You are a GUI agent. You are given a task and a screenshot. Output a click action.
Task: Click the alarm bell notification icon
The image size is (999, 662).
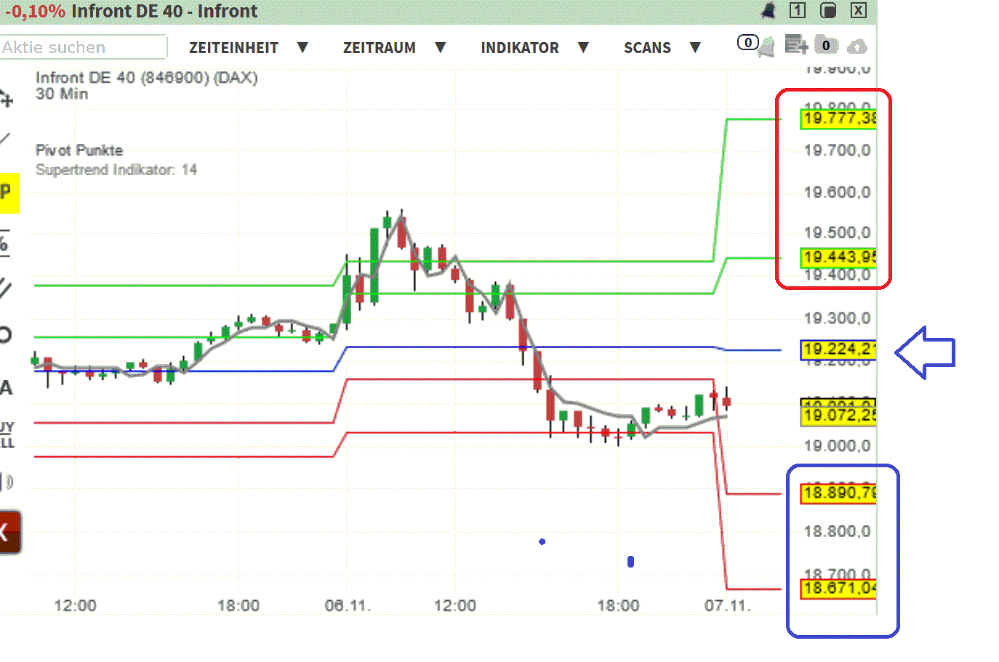tap(769, 10)
